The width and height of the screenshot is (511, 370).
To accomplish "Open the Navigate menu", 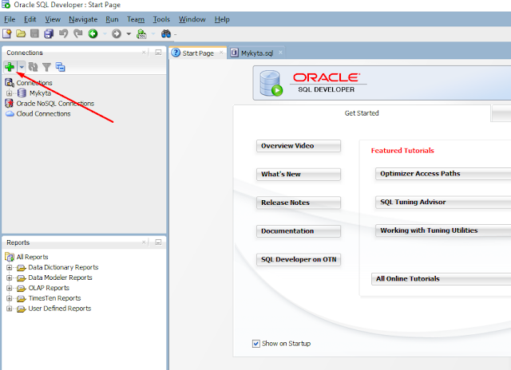I will tap(83, 19).
